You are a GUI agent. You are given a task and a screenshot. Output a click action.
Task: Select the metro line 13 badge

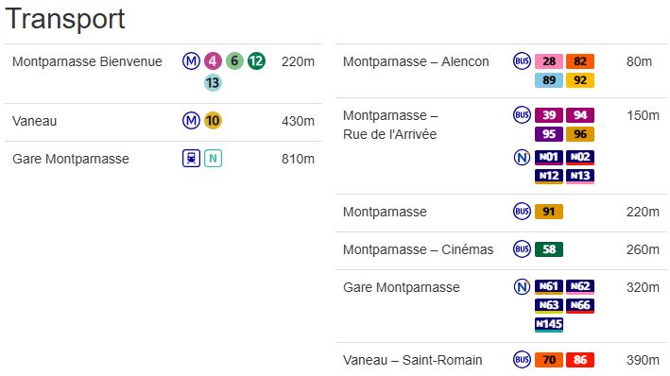(213, 82)
